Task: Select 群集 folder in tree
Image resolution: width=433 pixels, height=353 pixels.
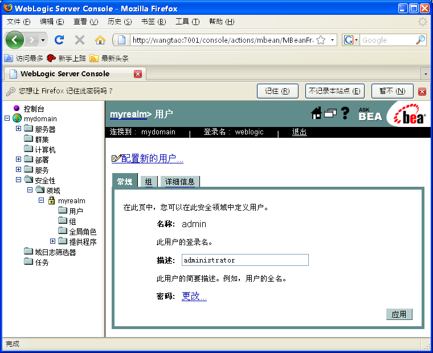Action: [36, 139]
